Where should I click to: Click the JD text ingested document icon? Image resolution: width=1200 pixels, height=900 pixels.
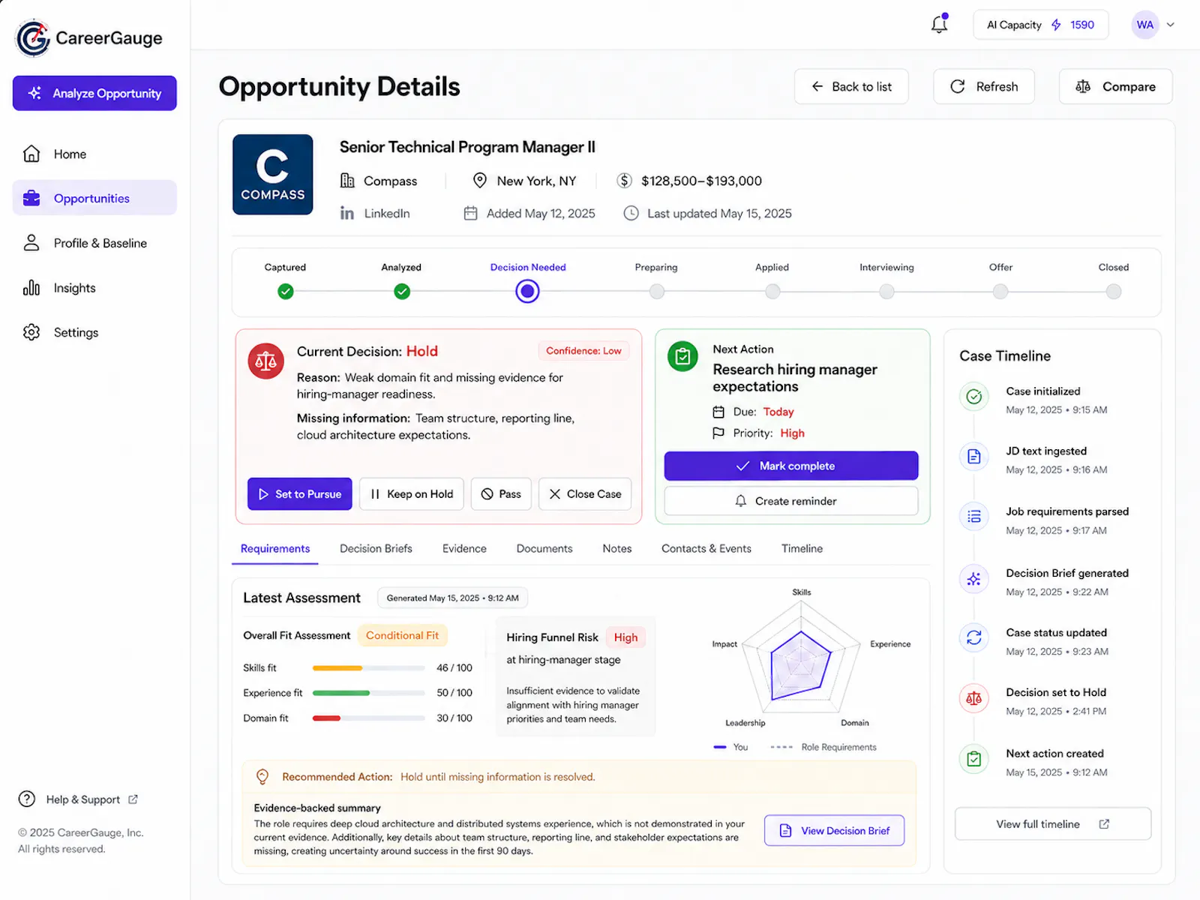974,457
